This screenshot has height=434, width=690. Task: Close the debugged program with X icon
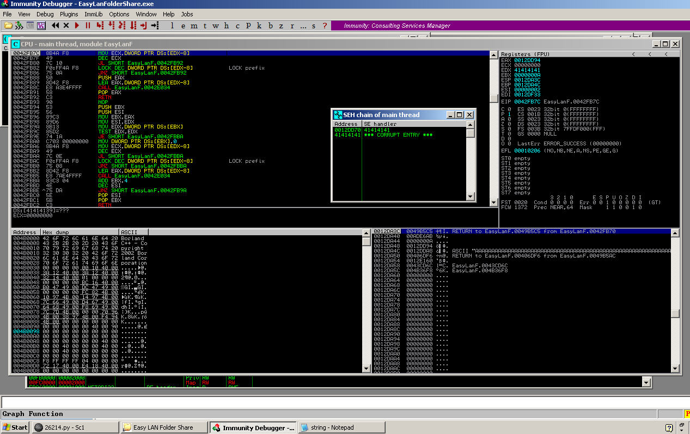(x=66, y=26)
